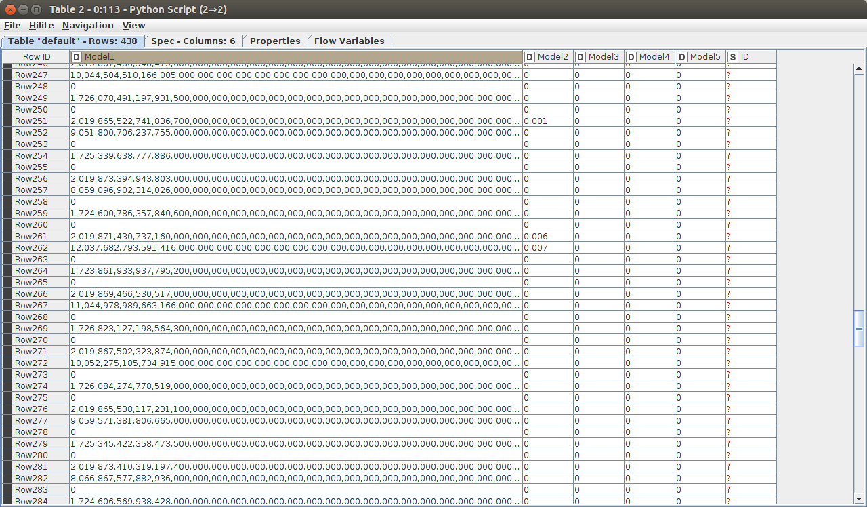
Task: Click the Model1 double-type column icon
Action: (x=76, y=57)
